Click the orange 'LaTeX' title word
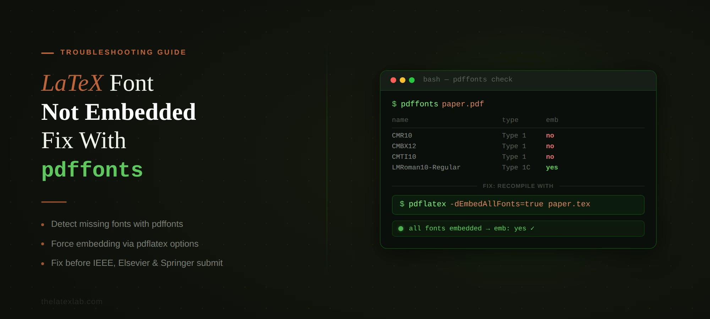Viewport: 710px width, 319px height. click(x=72, y=83)
